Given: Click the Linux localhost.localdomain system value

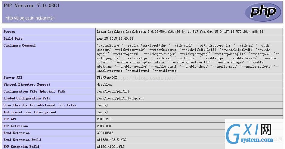Looking at the screenshot, I should (x=180, y=32).
